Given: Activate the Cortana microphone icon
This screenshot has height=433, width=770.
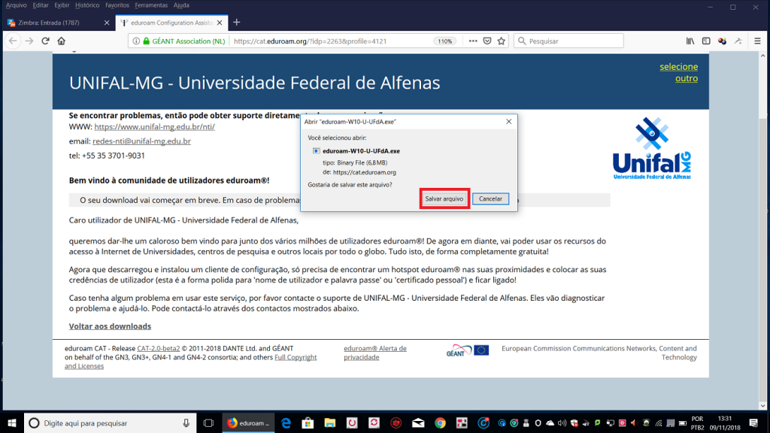Looking at the screenshot, I should tap(186, 422).
